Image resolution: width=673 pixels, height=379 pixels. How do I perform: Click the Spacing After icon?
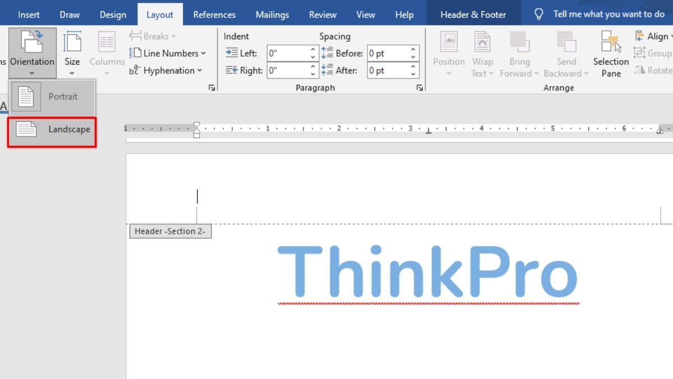[328, 70]
